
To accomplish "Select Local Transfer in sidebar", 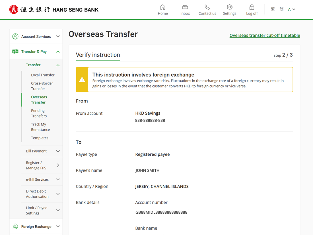I will [43, 75].
